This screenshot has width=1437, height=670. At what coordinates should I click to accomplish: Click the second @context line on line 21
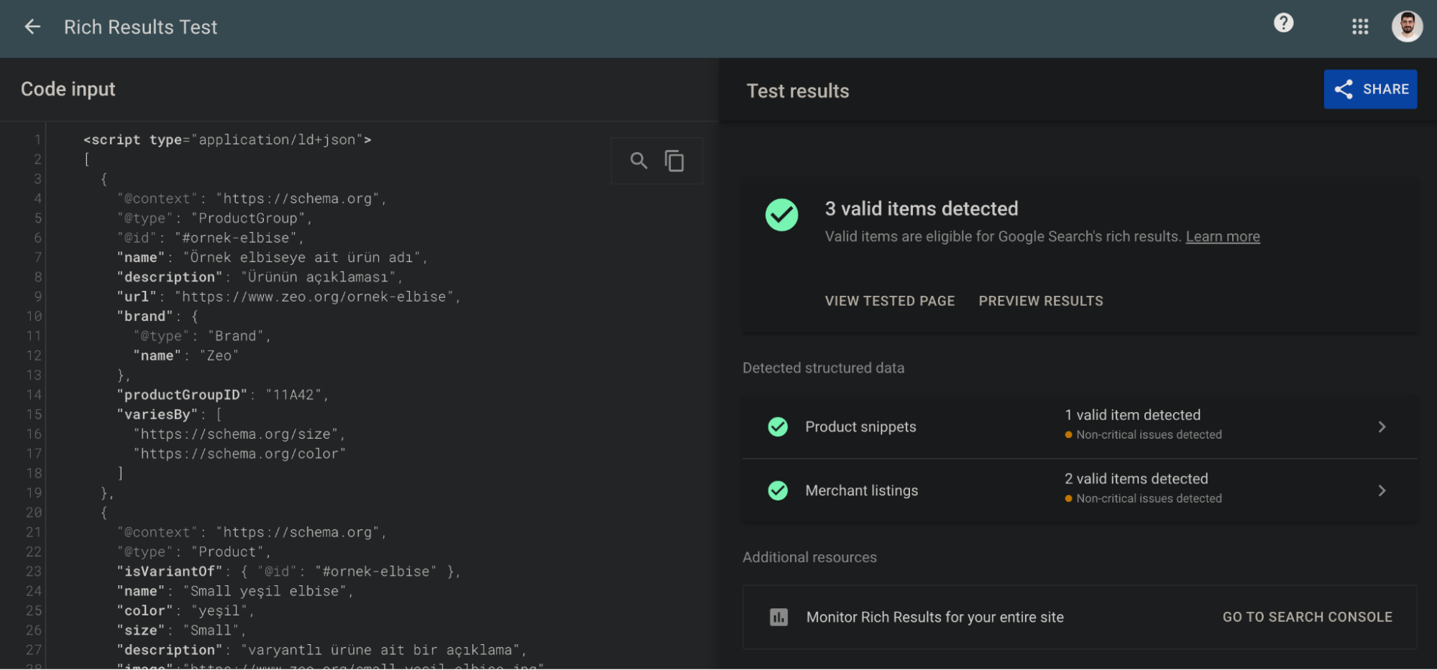pos(252,532)
